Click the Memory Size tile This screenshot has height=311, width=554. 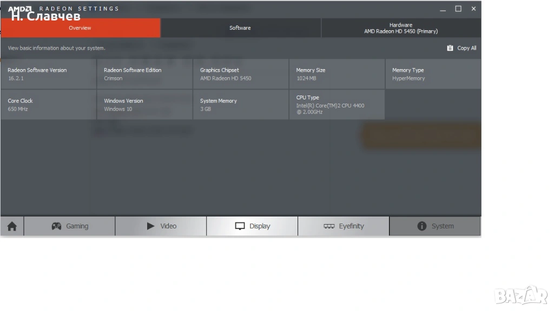tap(337, 74)
